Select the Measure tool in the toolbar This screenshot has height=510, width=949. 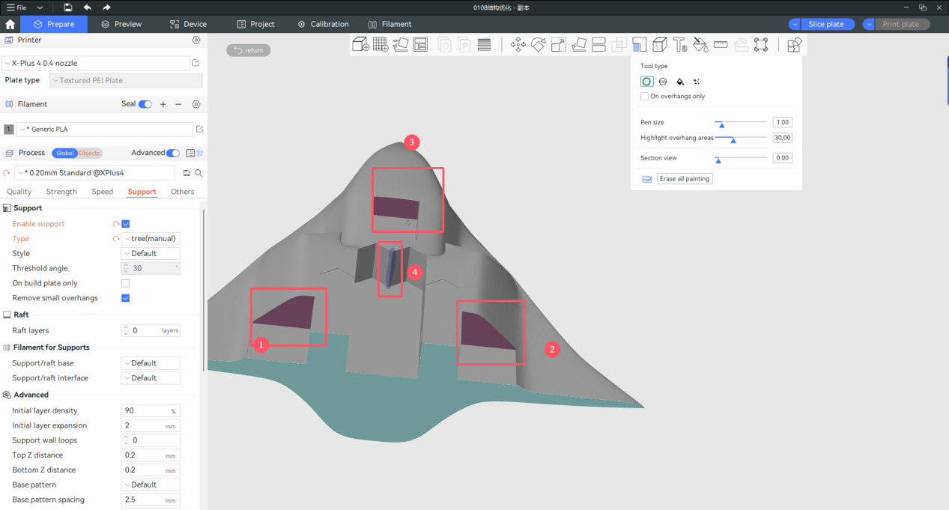721,44
